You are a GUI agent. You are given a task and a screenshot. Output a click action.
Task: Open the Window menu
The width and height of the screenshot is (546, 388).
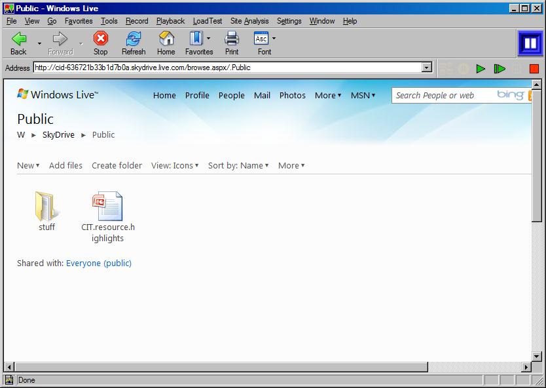322,21
